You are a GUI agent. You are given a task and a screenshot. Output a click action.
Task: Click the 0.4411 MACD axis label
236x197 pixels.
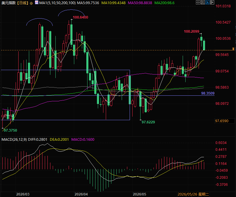click(x=221, y=150)
